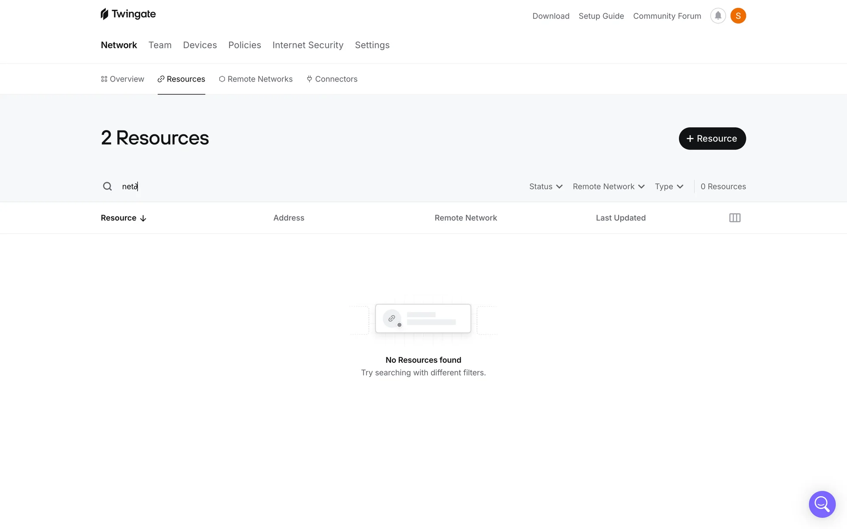Open the Connectors tab
This screenshot has height=529, width=847.
pyautogui.click(x=332, y=79)
